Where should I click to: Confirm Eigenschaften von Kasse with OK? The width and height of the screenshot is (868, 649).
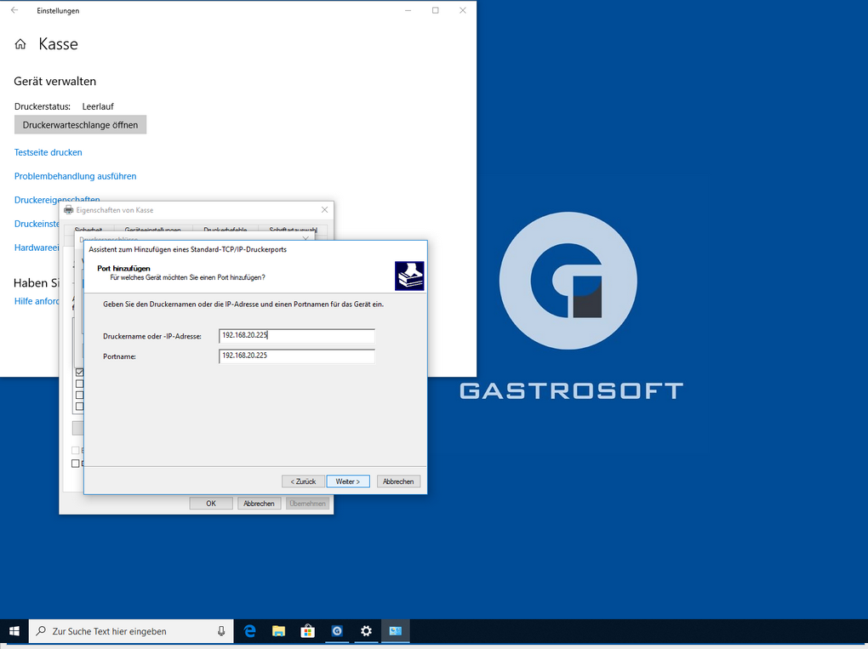click(211, 504)
